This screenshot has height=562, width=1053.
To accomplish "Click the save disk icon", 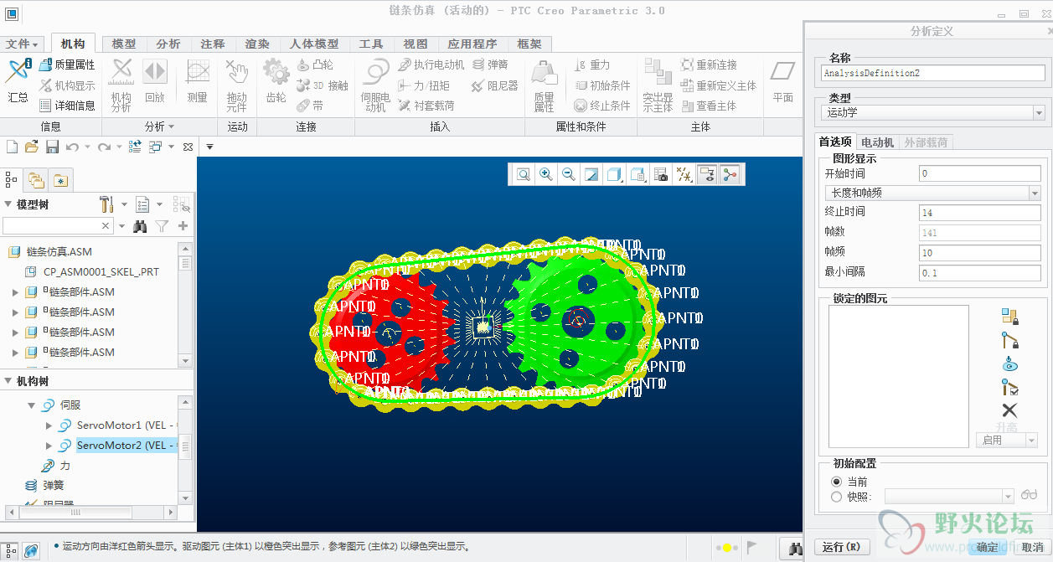I will tap(52, 147).
